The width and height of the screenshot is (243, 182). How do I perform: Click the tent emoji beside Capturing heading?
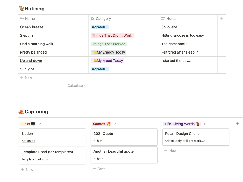(21, 112)
